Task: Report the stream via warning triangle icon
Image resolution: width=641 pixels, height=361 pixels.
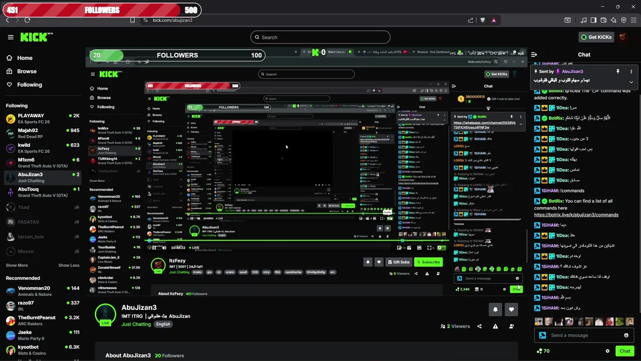Action: point(495,326)
